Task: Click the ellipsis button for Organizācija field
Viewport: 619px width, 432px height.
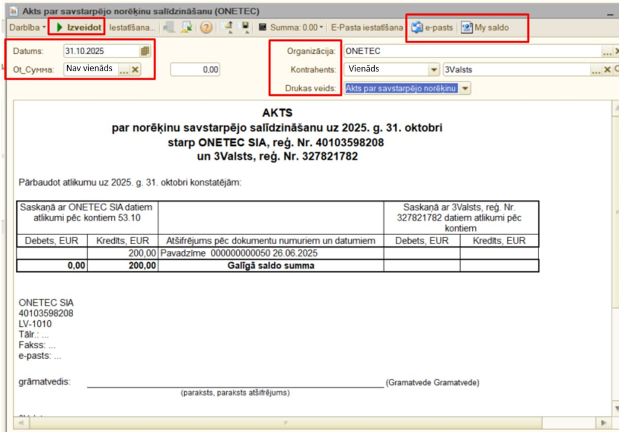Action: (x=606, y=51)
